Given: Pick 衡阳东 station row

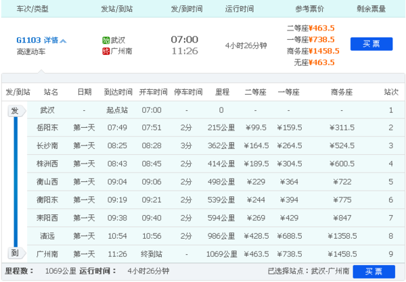Looking at the screenshot, I should (x=47, y=199).
